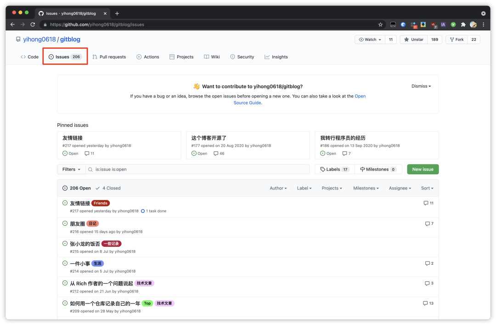Reload the page using the refresh icon
This screenshot has height=325, width=496.
coord(32,24)
